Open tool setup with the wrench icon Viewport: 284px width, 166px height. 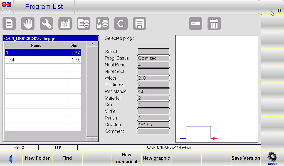pyautogui.click(x=46, y=24)
